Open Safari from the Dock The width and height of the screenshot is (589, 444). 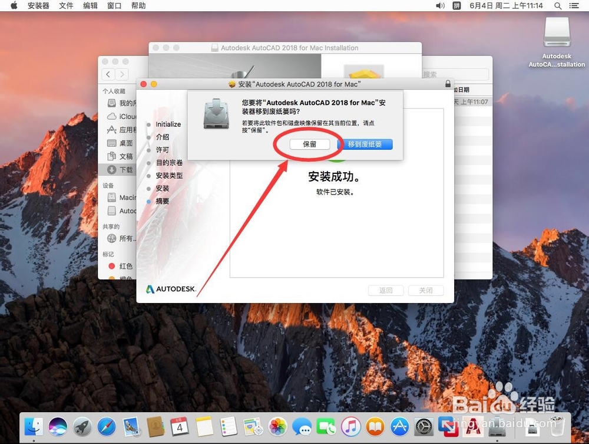(x=106, y=427)
